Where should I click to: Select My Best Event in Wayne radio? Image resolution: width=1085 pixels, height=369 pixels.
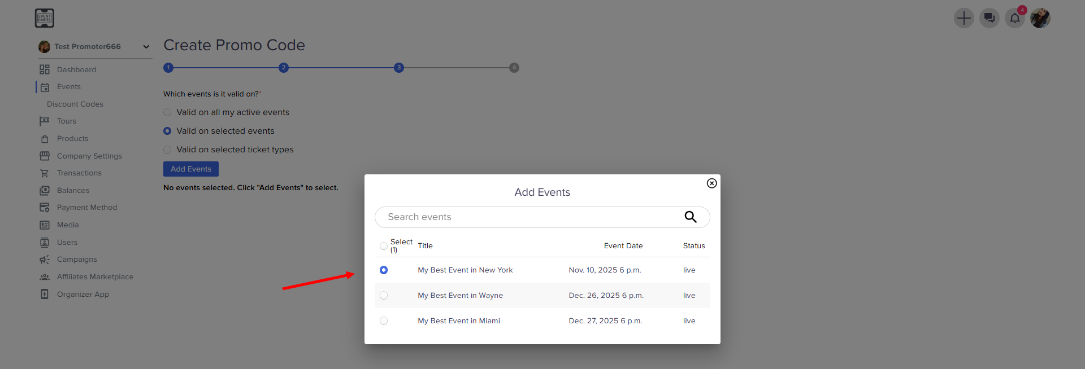(384, 296)
